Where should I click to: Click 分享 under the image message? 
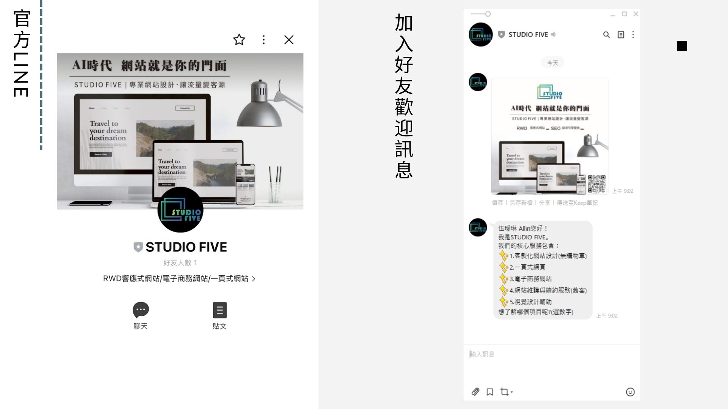point(544,203)
